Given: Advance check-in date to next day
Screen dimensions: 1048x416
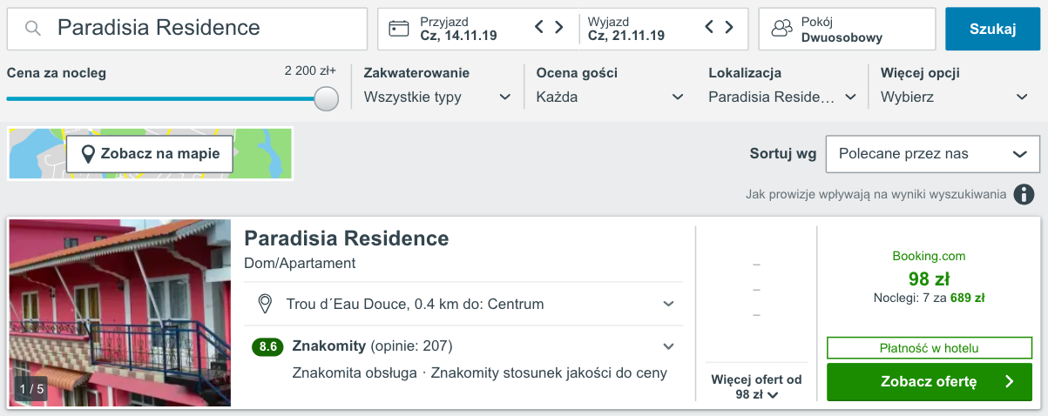Looking at the screenshot, I should (559, 27).
